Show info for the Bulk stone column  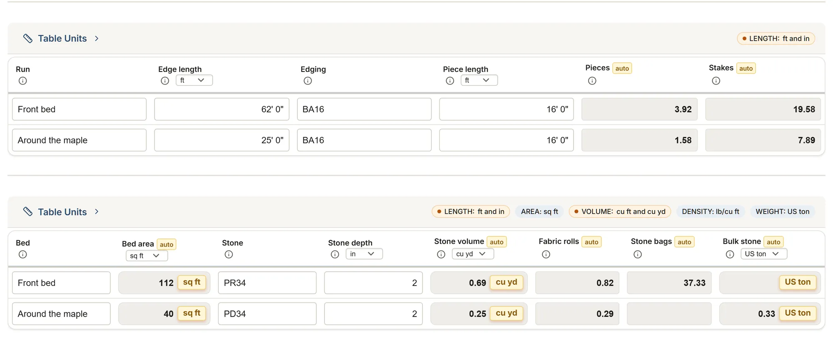click(730, 254)
